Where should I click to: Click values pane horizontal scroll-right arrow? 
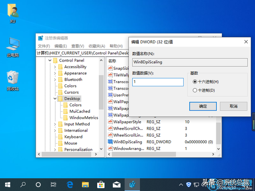tap(213, 154)
